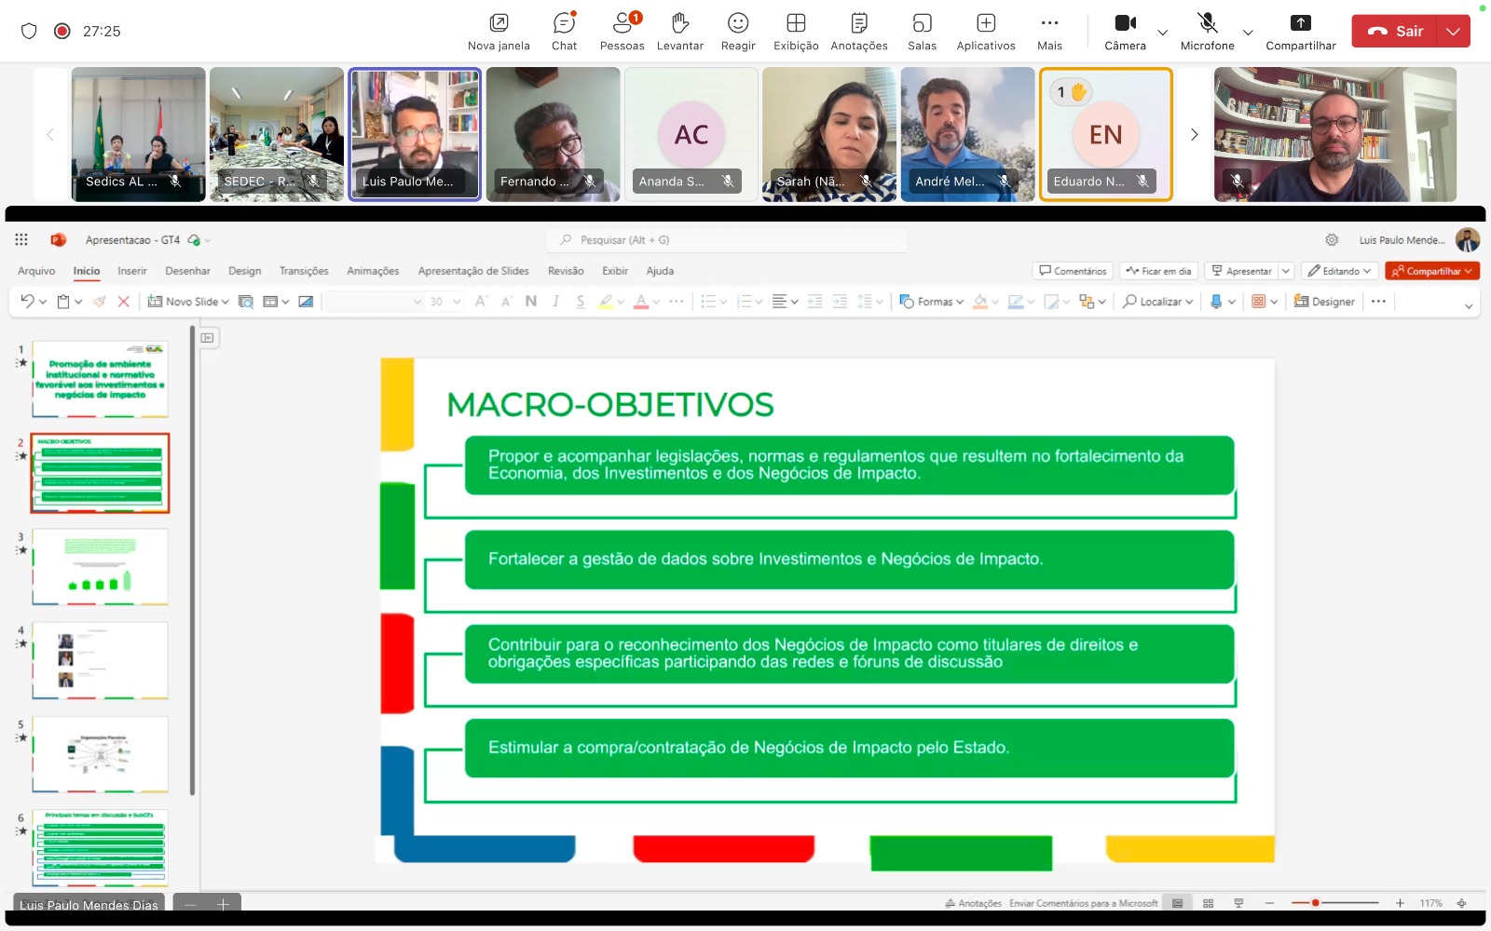
Task: Open the Transições ribbon tab
Action: tap(304, 271)
